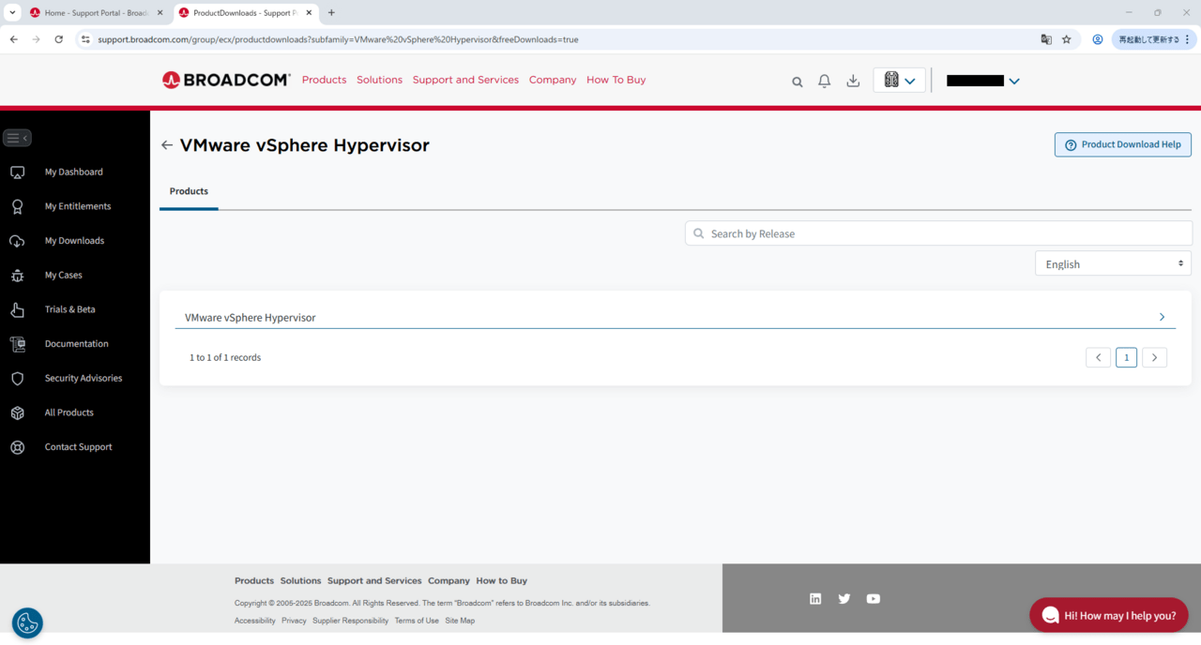Click the footer Products link
The width and height of the screenshot is (1201, 645).
254,580
